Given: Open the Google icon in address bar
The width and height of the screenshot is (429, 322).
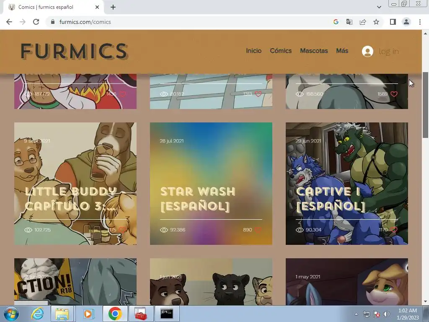Looking at the screenshot, I should click(336, 22).
